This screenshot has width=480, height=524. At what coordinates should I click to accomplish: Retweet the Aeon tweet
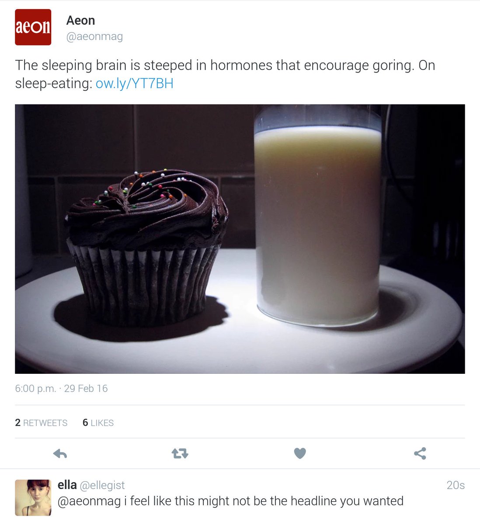click(180, 454)
